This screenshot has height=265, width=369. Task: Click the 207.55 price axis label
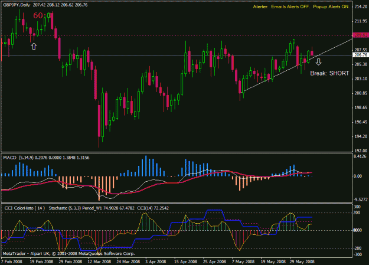point(361,50)
